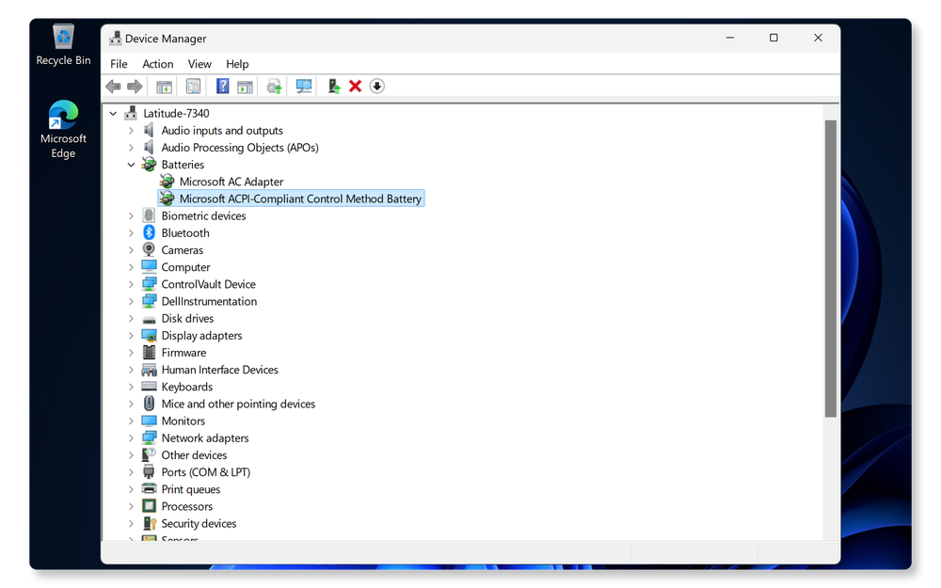Click the Microsoft AC Adapter icon
This screenshot has width=941, height=588.
[x=167, y=182]
